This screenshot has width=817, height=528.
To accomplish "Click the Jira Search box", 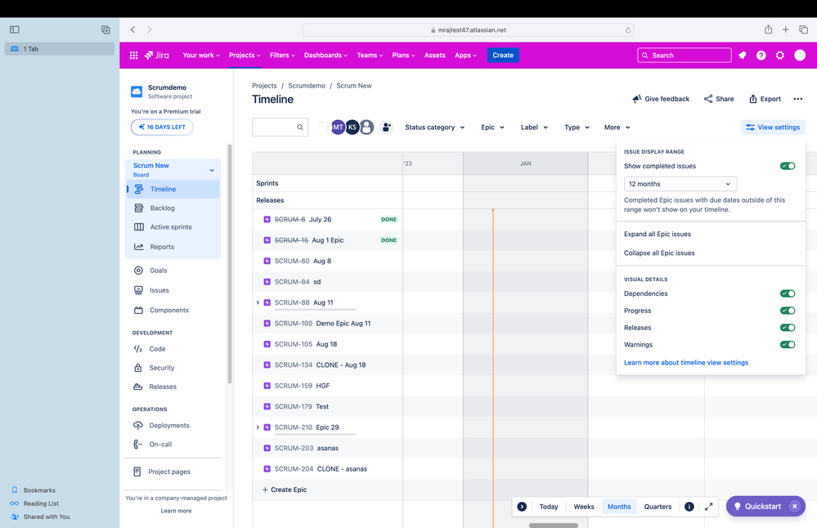I will pos(685,56).
